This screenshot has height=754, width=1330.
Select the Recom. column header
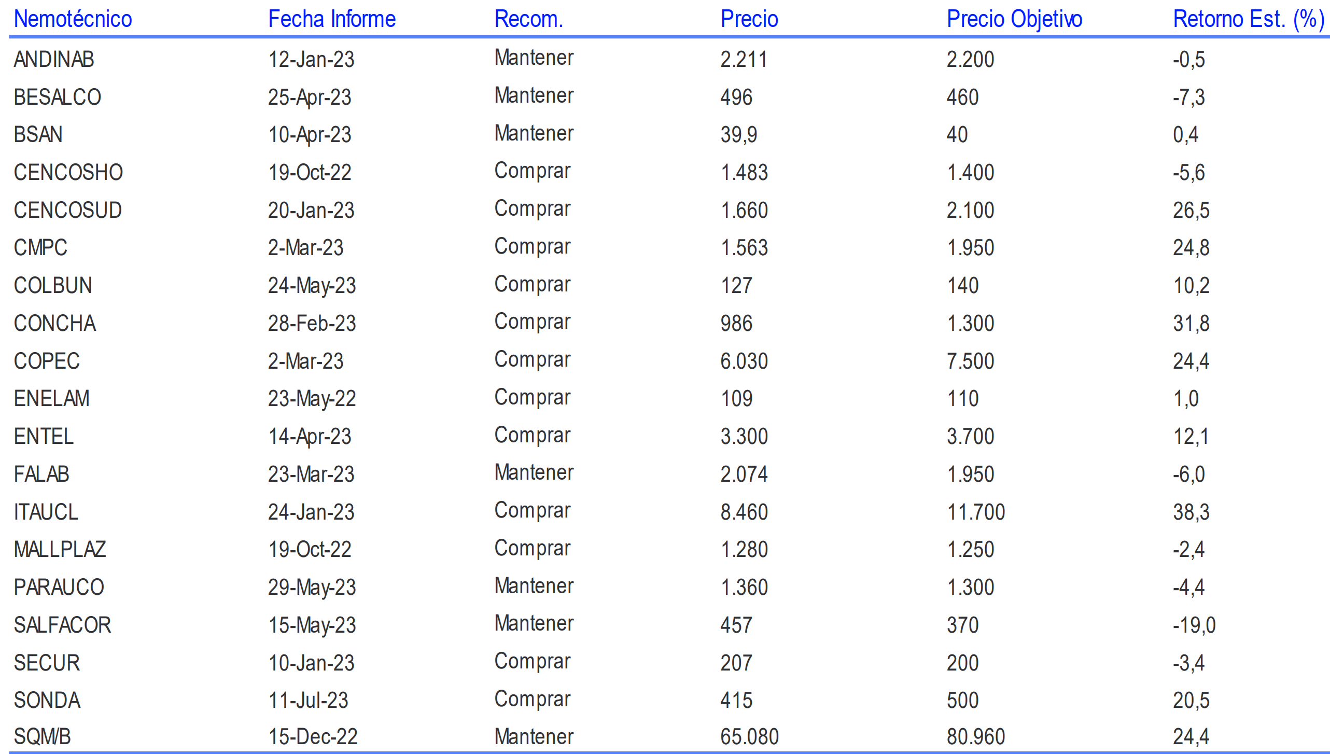528,19
